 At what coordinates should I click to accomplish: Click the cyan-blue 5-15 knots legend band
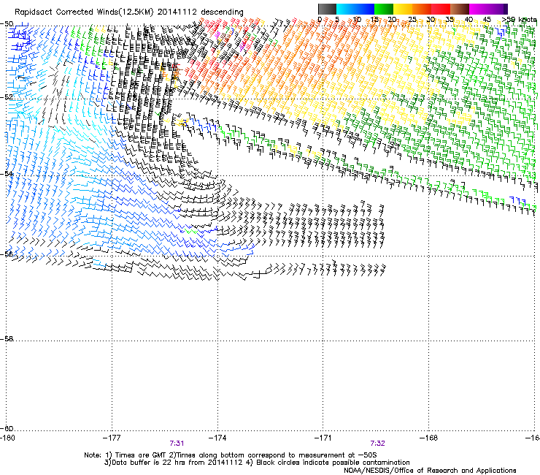[355, 9]
